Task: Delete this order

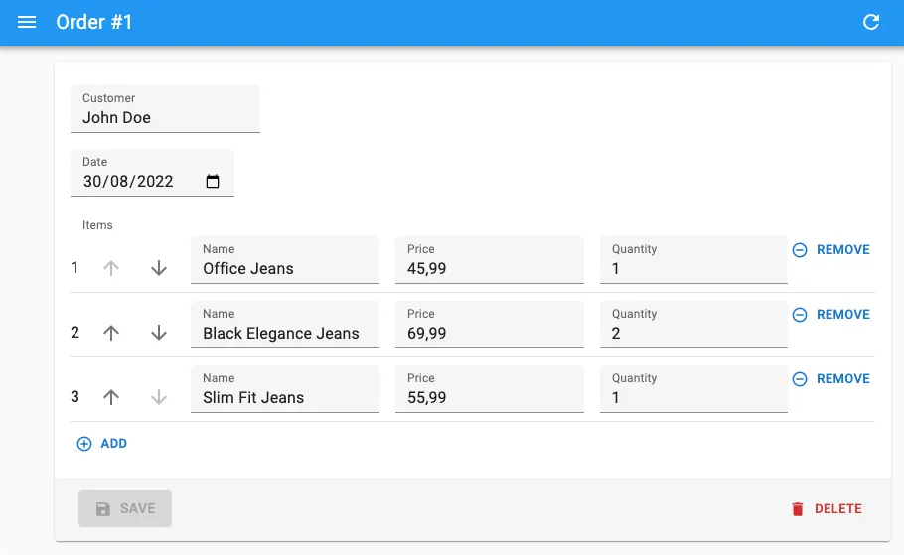Action: click(826, 509)
